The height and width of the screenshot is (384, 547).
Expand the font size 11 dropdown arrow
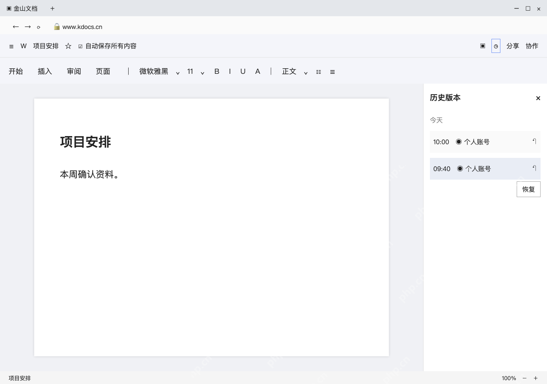203,73
